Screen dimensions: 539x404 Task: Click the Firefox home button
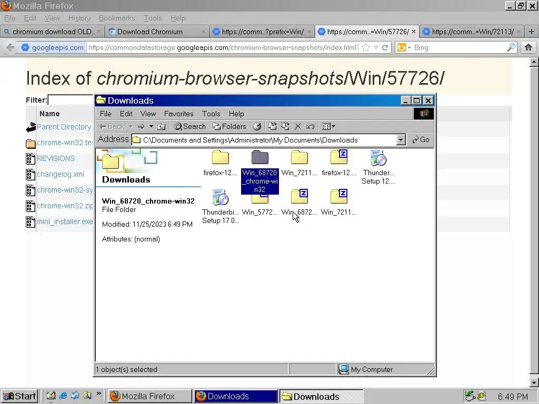(528, 47)
